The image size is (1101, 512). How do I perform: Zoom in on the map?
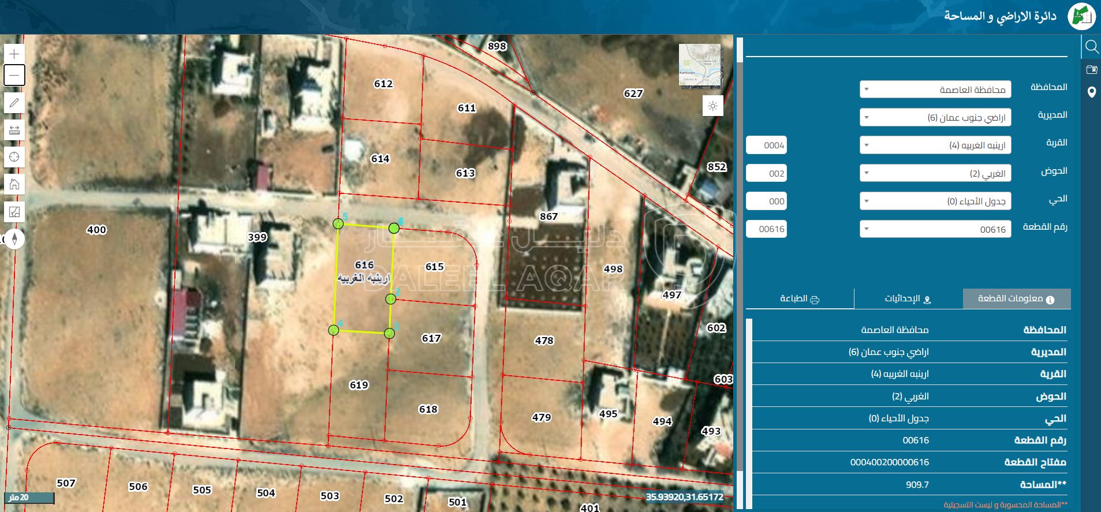point(14,54)
